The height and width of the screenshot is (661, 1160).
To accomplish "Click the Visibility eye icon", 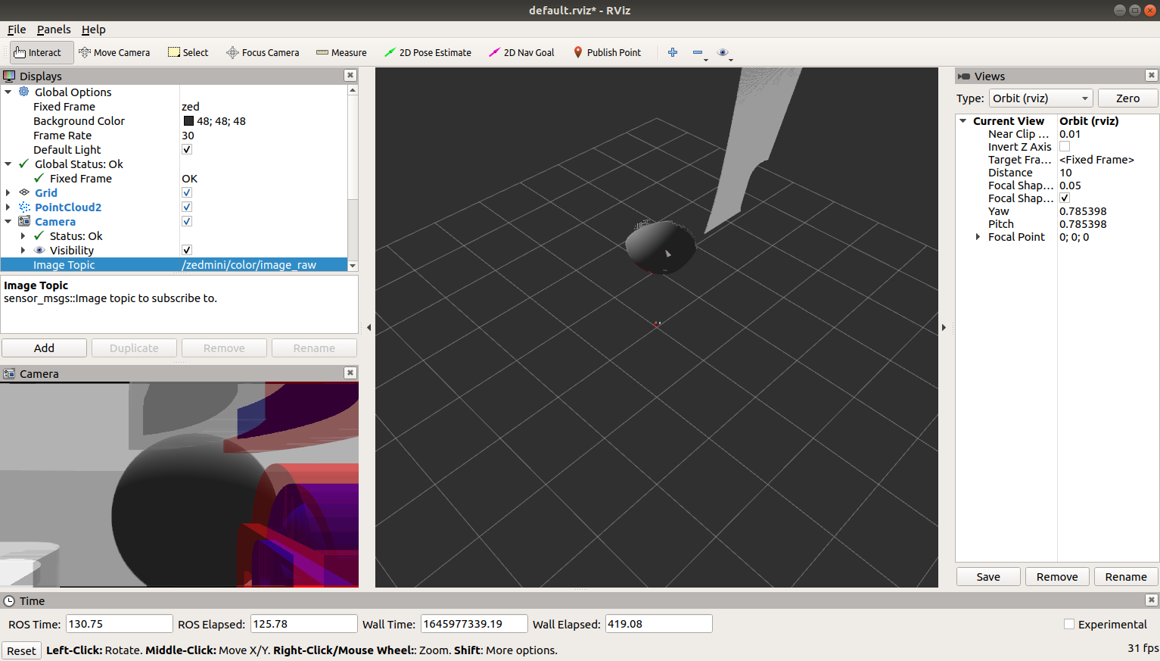I will (39, 250).
